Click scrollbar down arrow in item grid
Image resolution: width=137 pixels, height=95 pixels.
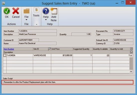coord(131,72)
